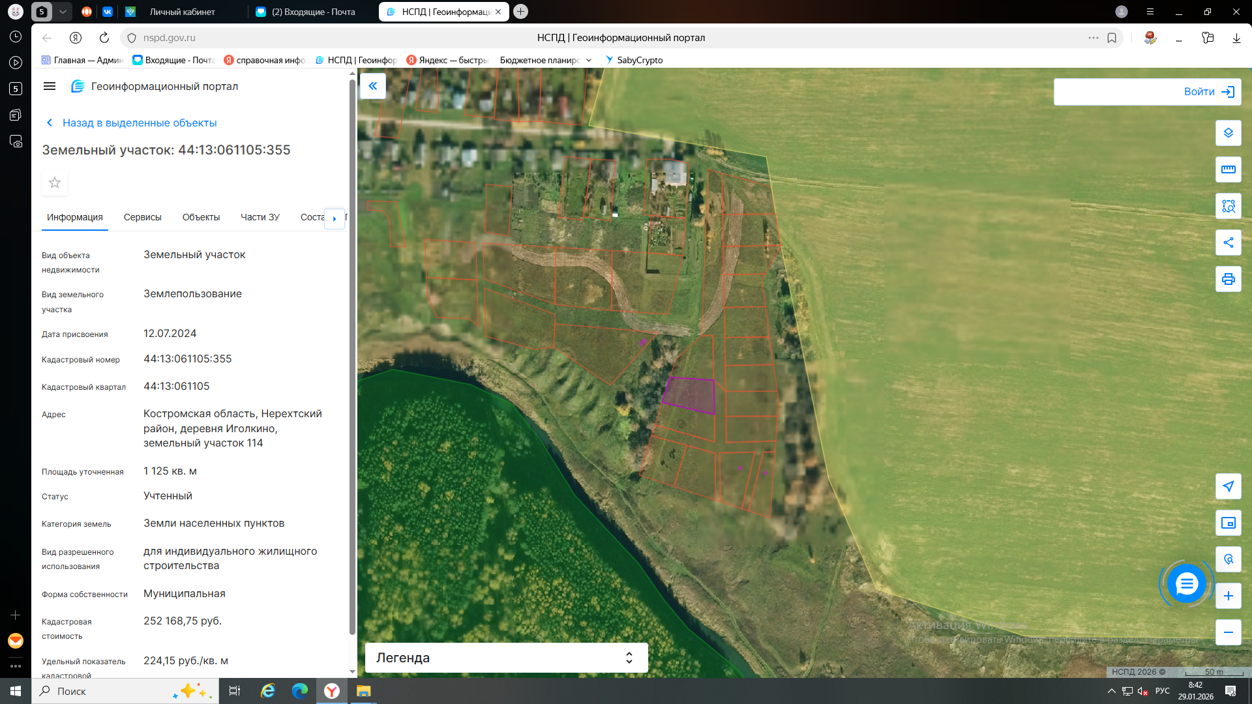Screen dimensions: 1252x704
Task: Activate the area selection search tool
Action: (x=1229, y=206)
